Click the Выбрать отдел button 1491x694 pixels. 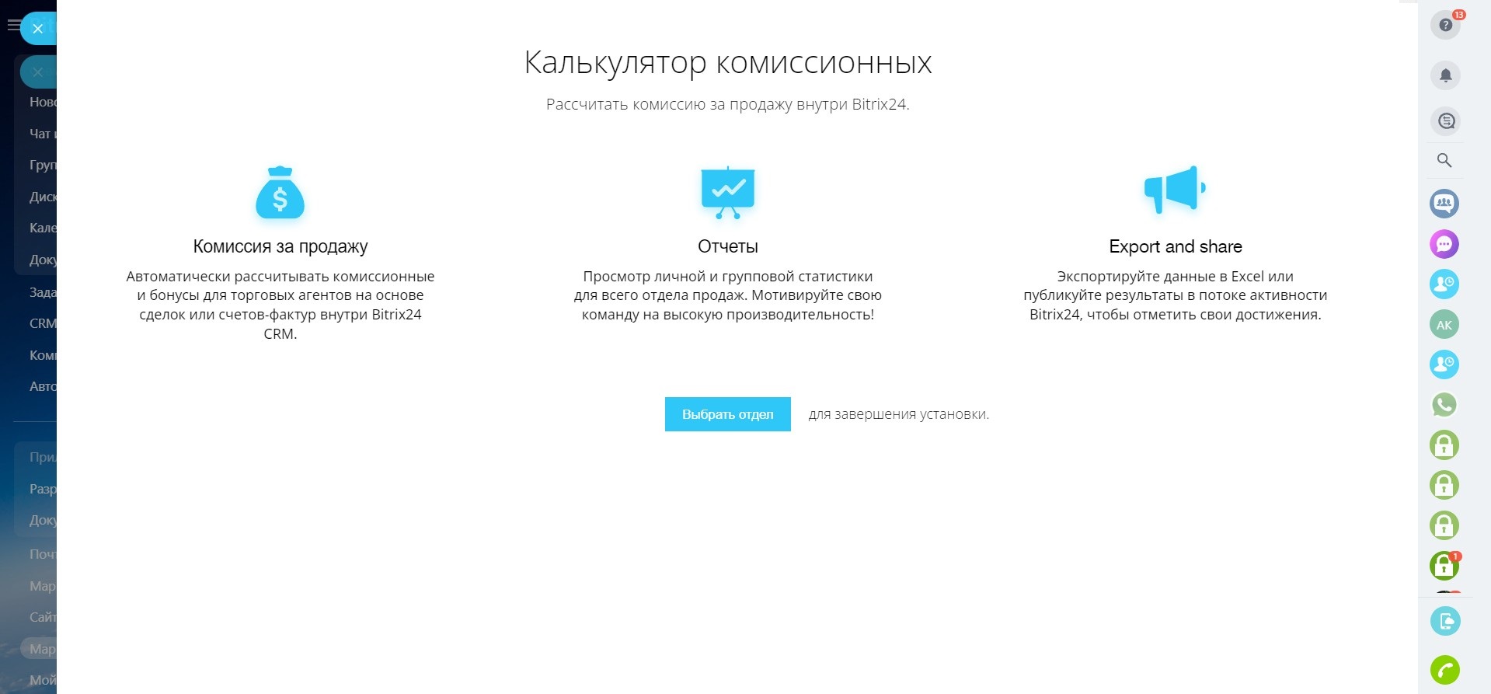(x=728, y=414)
